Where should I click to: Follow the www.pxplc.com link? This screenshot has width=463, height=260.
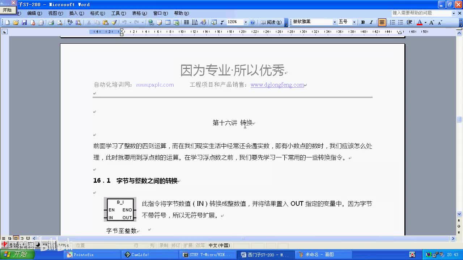[x=155, y=85]
